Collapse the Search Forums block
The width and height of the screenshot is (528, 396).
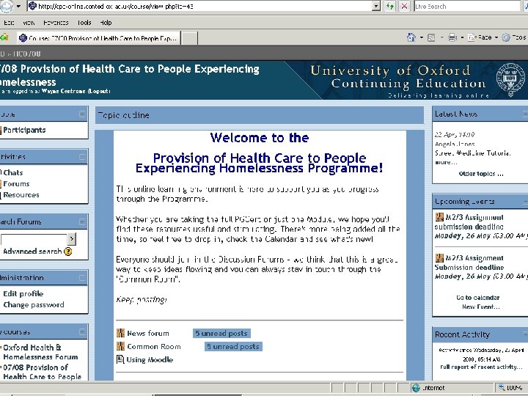point(82,221)
